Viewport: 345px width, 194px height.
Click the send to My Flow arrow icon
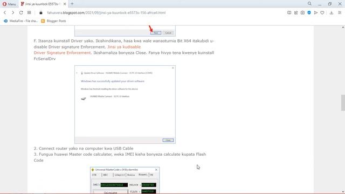(316, 13)
